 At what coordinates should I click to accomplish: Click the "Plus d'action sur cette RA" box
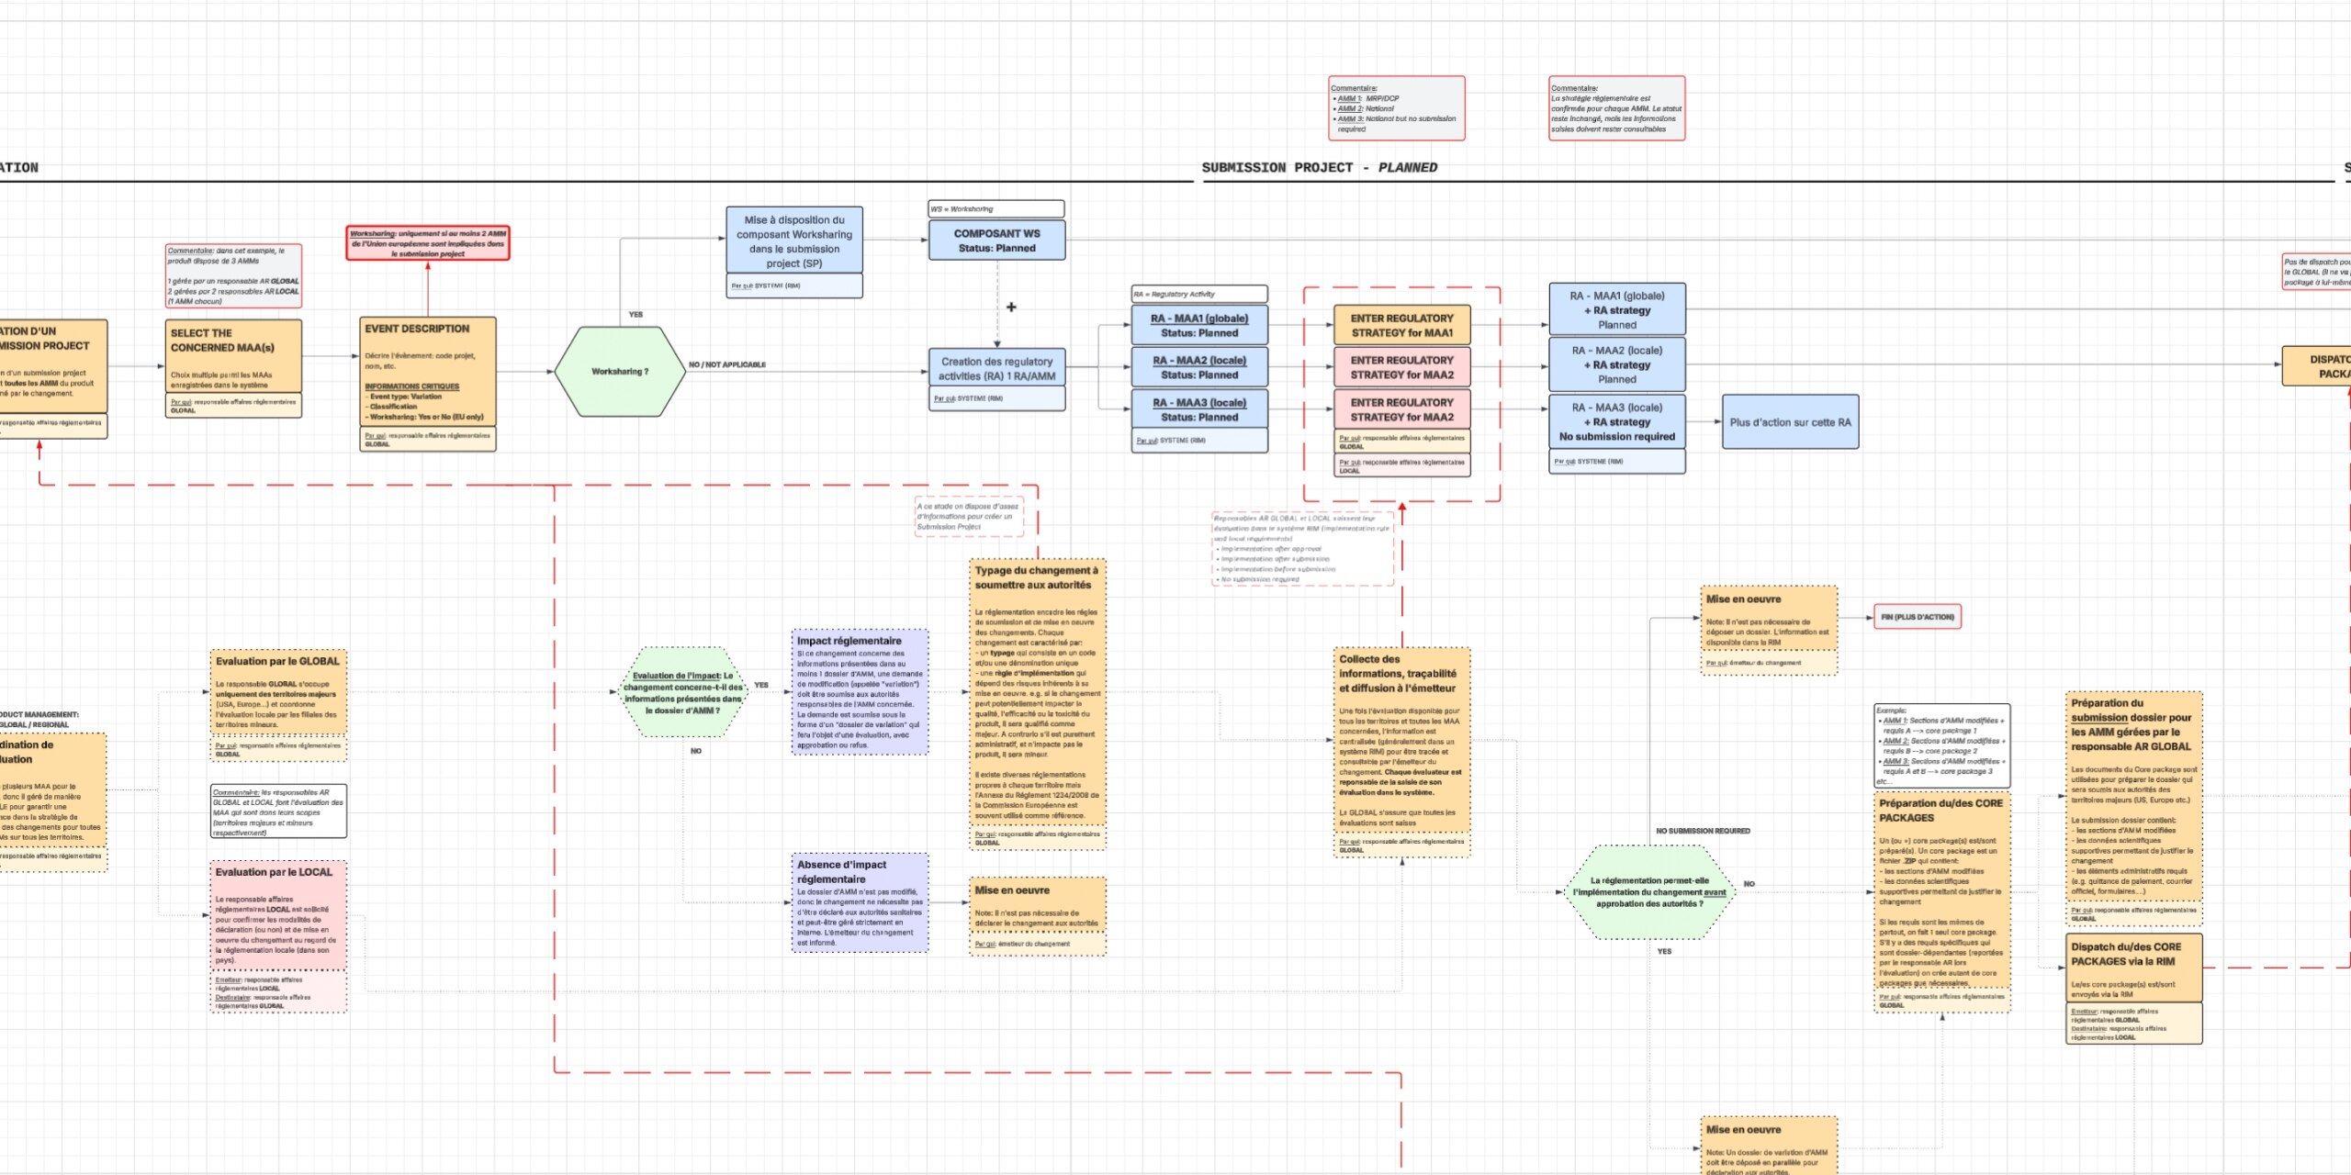pyautogui.click(x=1790, y=422)
